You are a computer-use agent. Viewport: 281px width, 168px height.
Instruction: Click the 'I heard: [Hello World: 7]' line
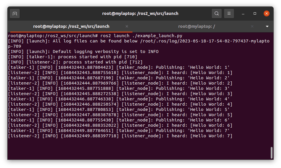click(x=120, y=136)
